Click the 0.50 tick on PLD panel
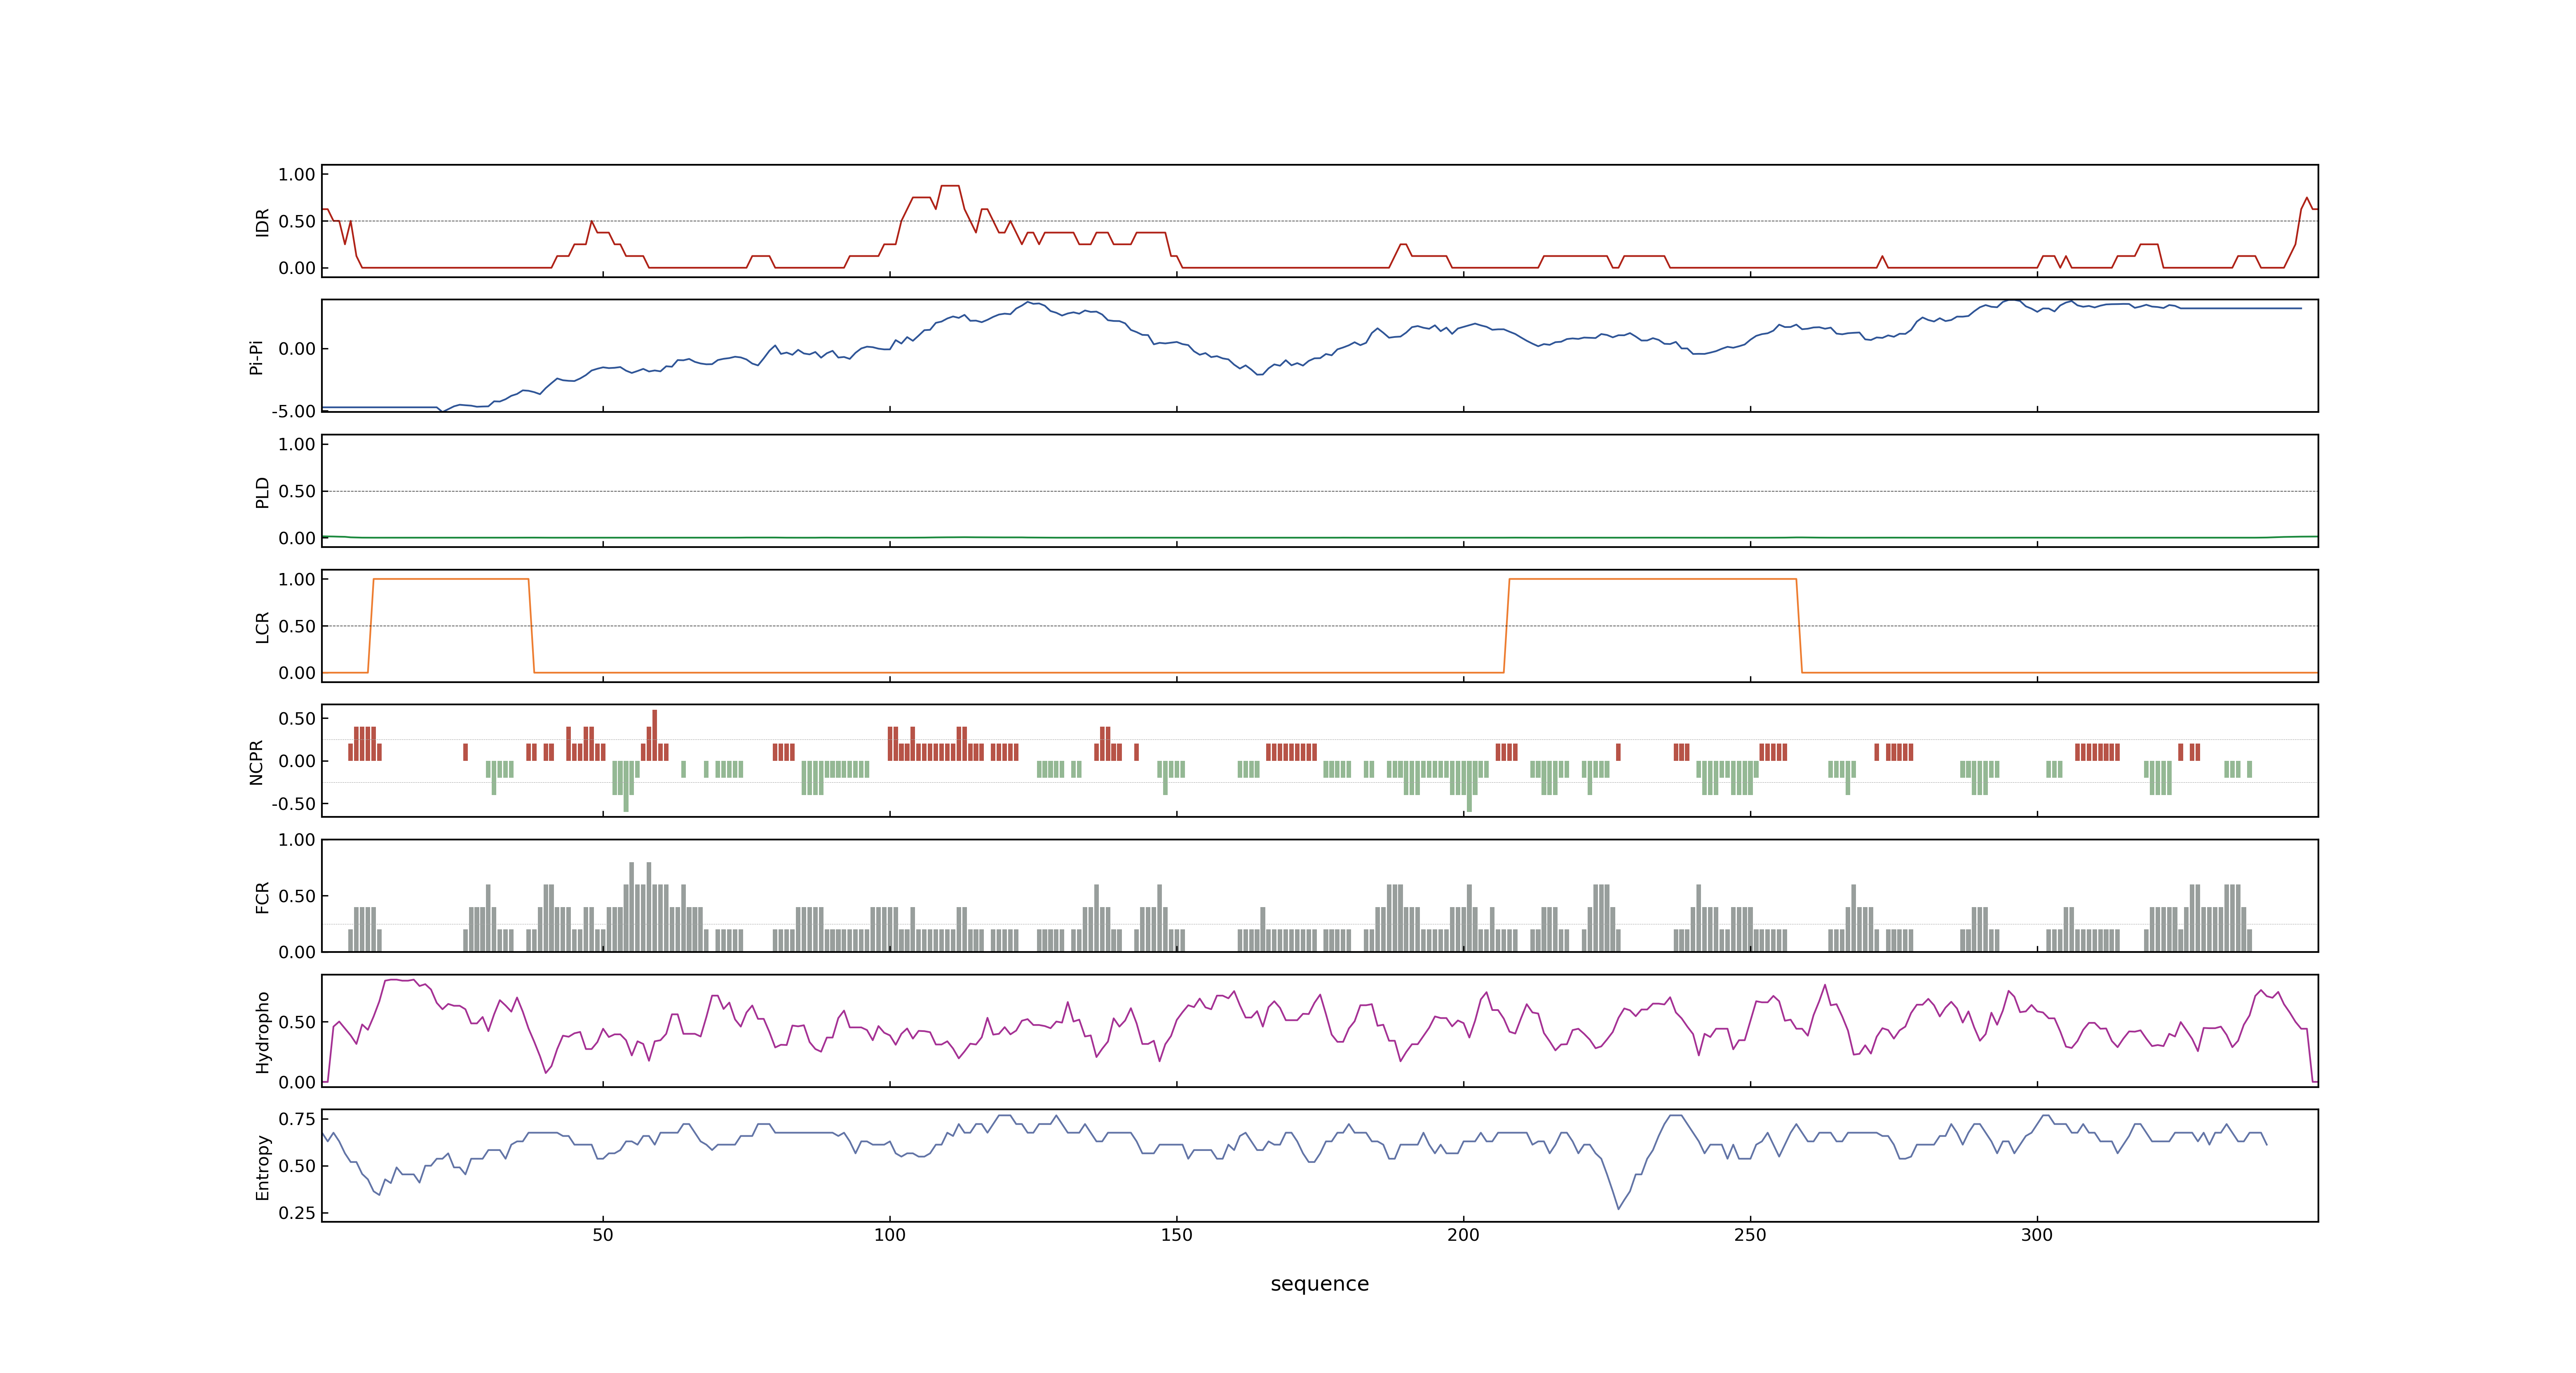 [297, 491]
